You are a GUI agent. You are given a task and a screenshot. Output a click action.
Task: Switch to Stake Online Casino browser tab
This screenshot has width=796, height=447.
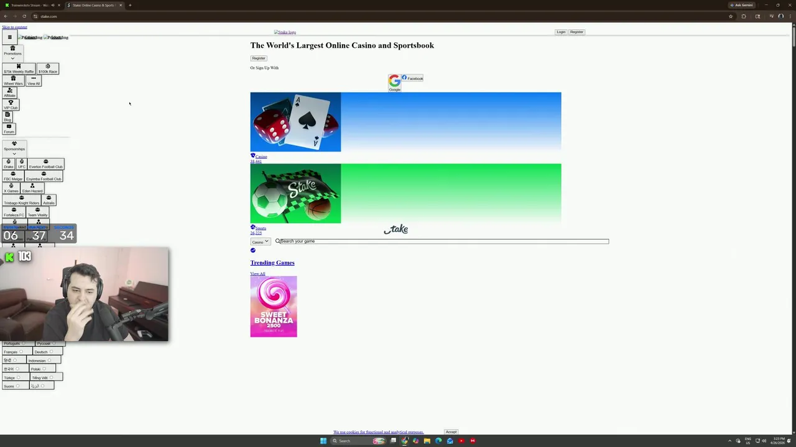pyautogui.click(x=93, y=5)
